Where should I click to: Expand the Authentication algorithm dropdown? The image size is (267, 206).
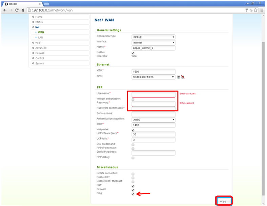click(x=153, y=120)
